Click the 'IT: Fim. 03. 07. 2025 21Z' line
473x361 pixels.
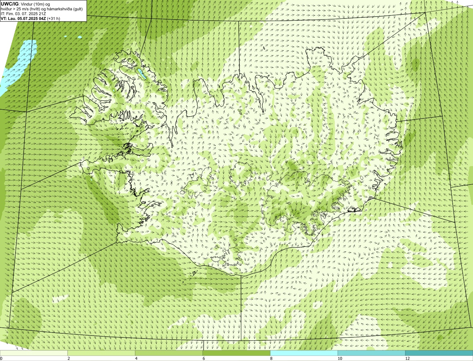pos(23,14)
